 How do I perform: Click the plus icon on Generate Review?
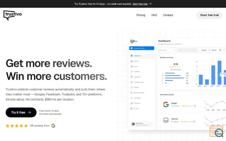click(131, 48)
